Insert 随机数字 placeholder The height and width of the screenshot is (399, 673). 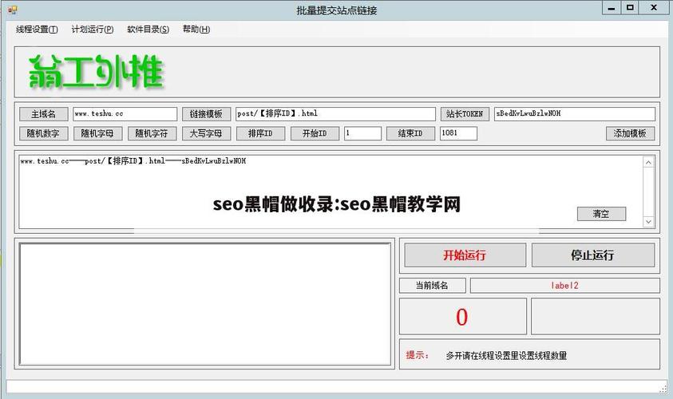pyautogui.click(x=43, y=133)
